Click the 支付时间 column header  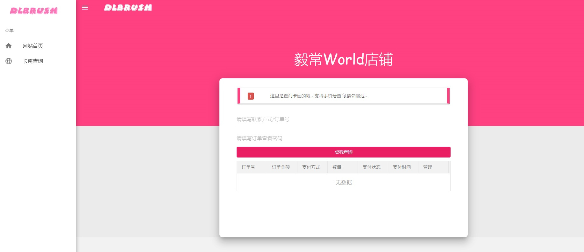tap(403, 167)
